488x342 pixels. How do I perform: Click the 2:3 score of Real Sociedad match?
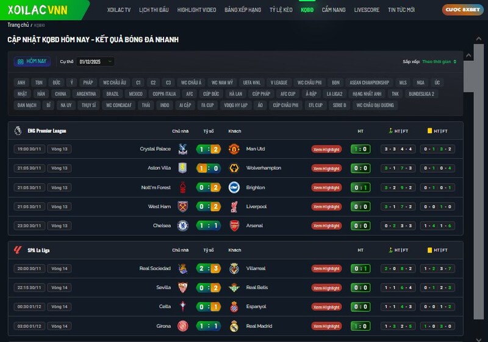(x=208, y=268)
